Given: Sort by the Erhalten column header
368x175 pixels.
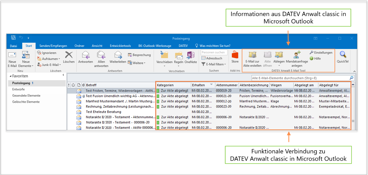Looking at the screenshot, I should click(x=203, y=85).
